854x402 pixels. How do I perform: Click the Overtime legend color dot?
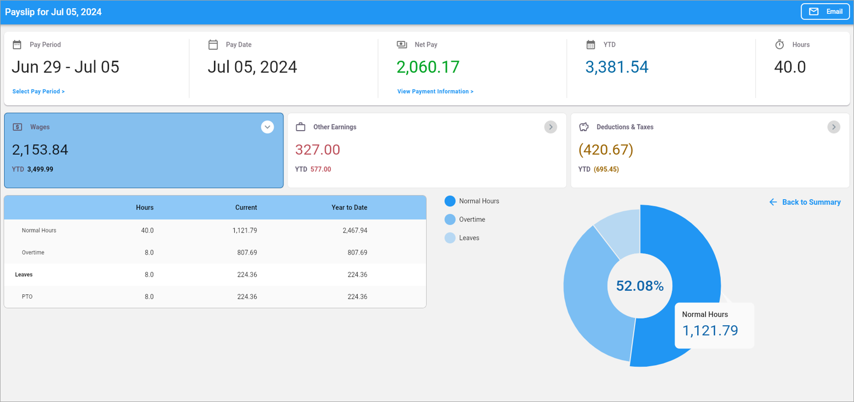[x=450, y=220]
